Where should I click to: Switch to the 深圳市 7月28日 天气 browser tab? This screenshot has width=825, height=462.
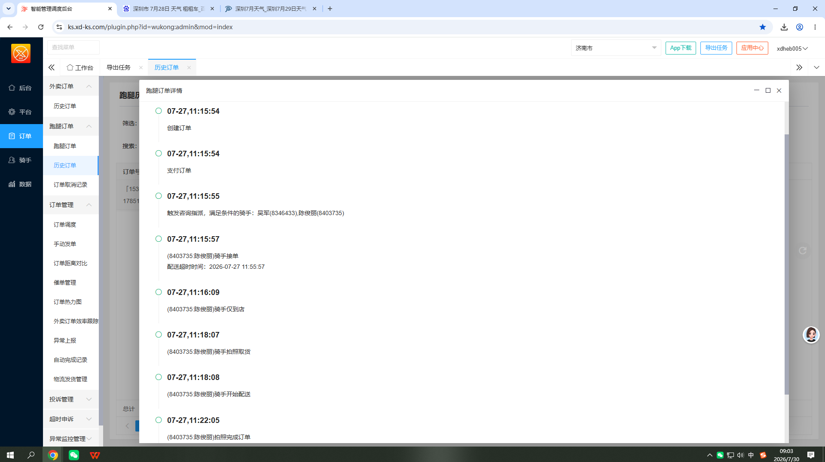point(168,9)
